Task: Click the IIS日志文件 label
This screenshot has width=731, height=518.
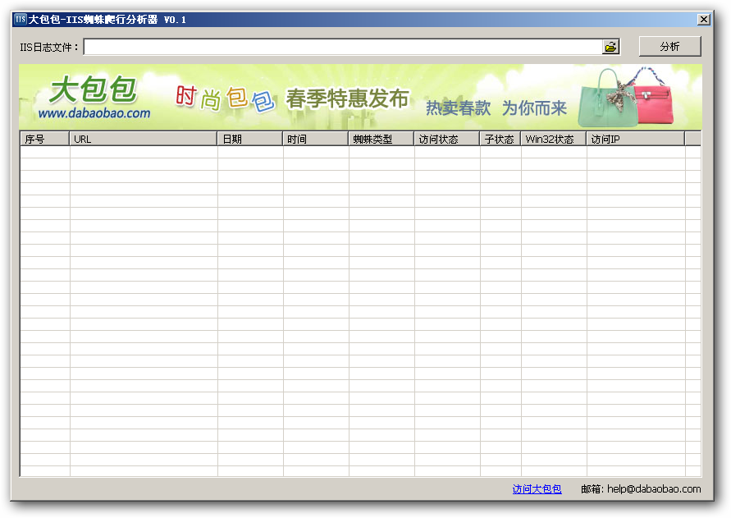Action: (48, 47)
